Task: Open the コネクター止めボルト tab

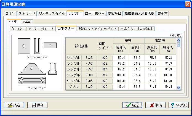Action: point(137,29)
